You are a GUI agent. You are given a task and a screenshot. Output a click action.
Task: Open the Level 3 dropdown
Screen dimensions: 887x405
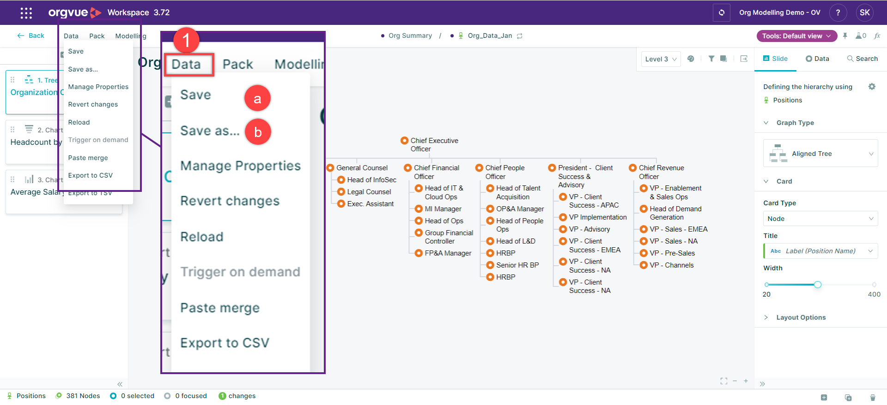coord(661,59)
